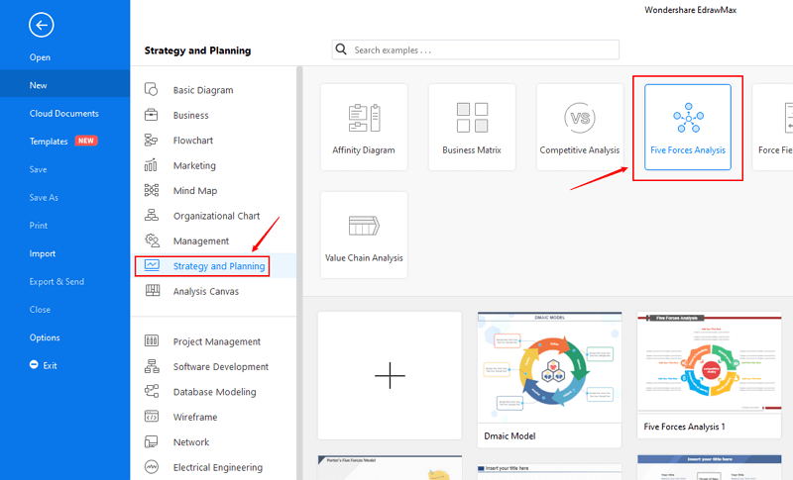Click the Project Management icon
This screenshot has width=793, height=480.
152,340
